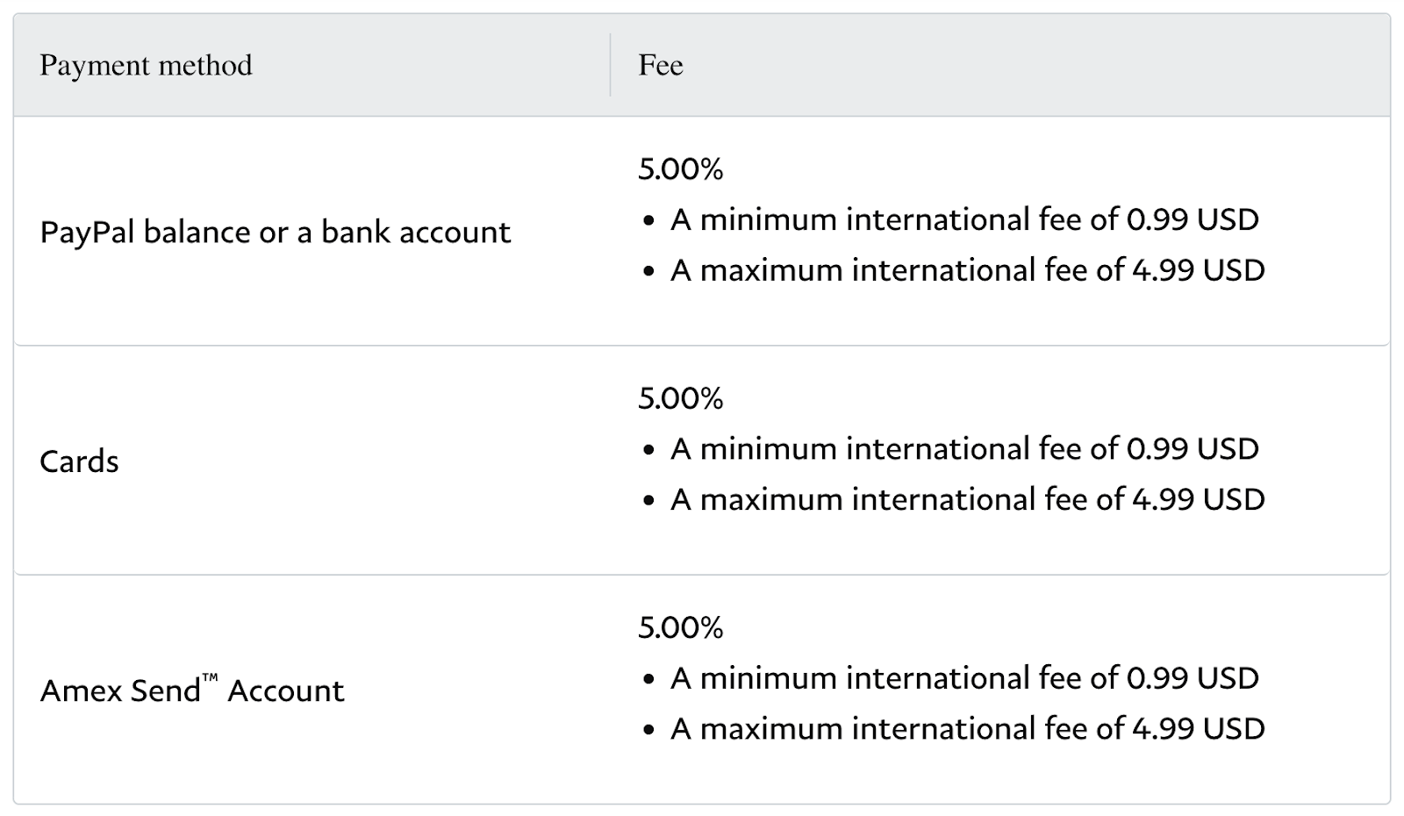The image size is (1404, 816).
Task: Click minimum international fee in Amex Send row
Action: (965, 678)
